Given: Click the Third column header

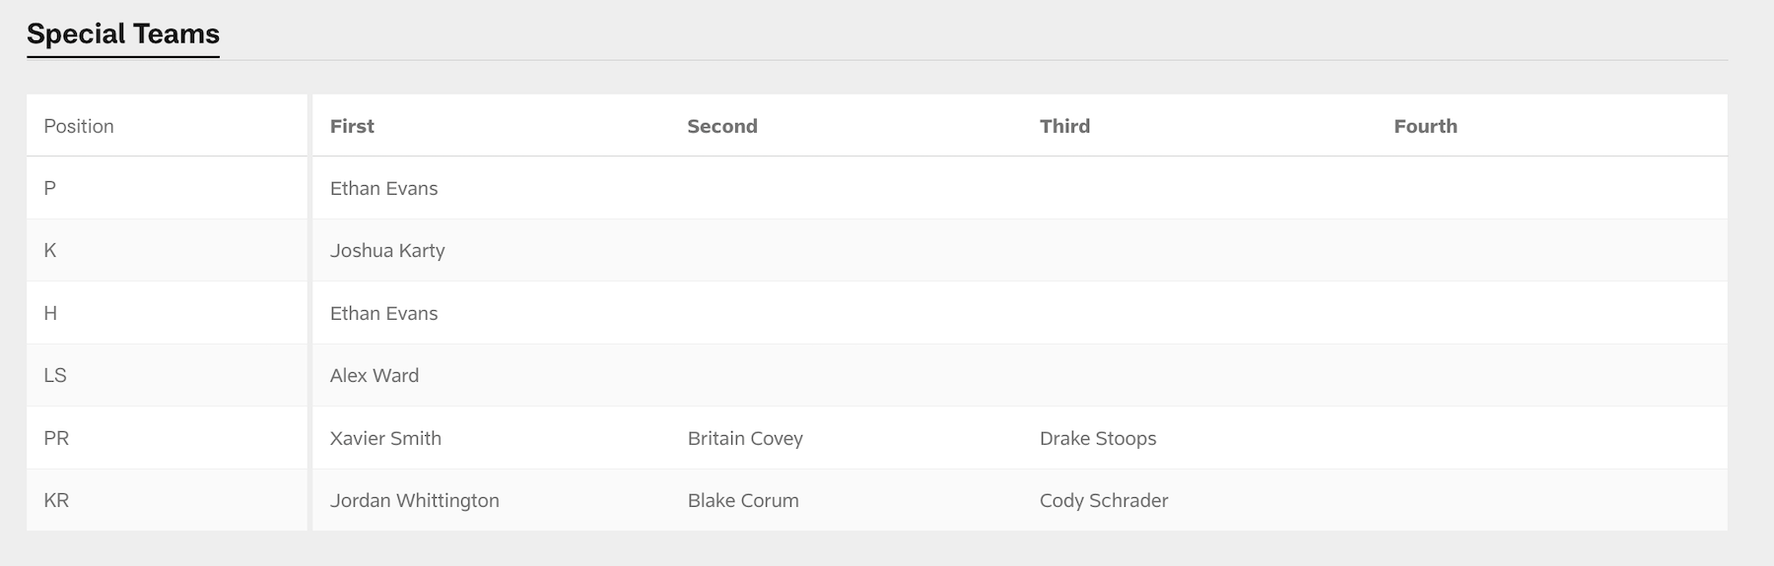Looking at the screenshot, I should point(1064,126).
